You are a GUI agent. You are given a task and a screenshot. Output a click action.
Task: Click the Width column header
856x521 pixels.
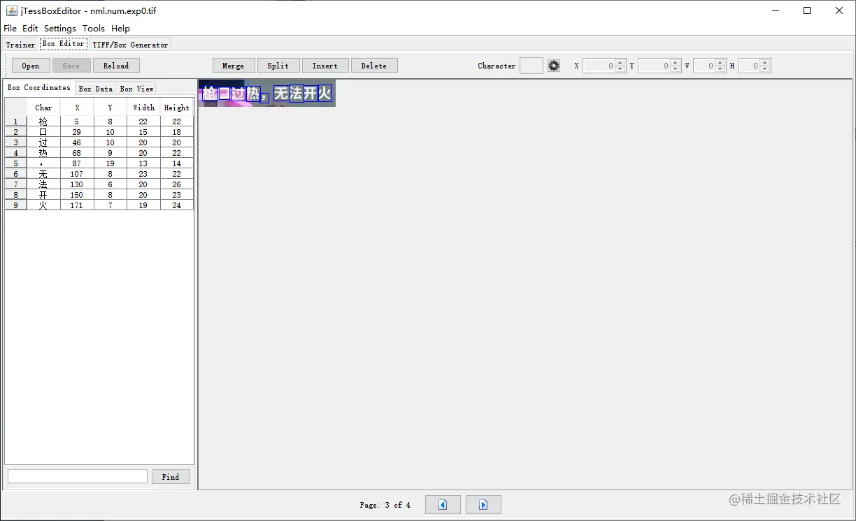pyautogui.click(x=143, y=108)
